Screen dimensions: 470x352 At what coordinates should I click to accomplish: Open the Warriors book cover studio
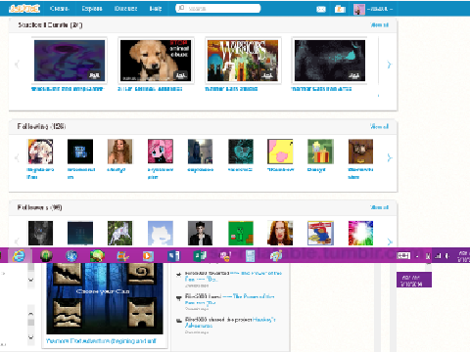pyautogui.click(x=243, y=61)
